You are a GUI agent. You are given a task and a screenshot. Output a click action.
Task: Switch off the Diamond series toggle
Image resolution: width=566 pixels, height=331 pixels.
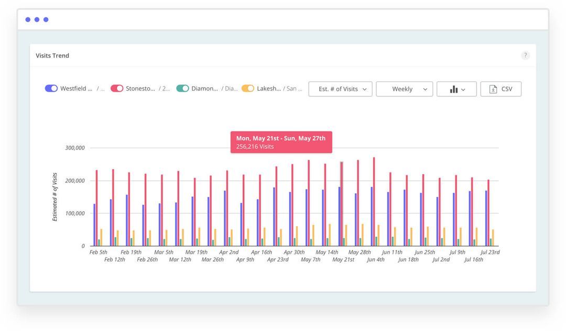182,88
